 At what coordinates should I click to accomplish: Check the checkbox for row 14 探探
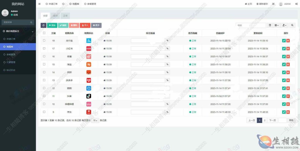click(44, 72)
